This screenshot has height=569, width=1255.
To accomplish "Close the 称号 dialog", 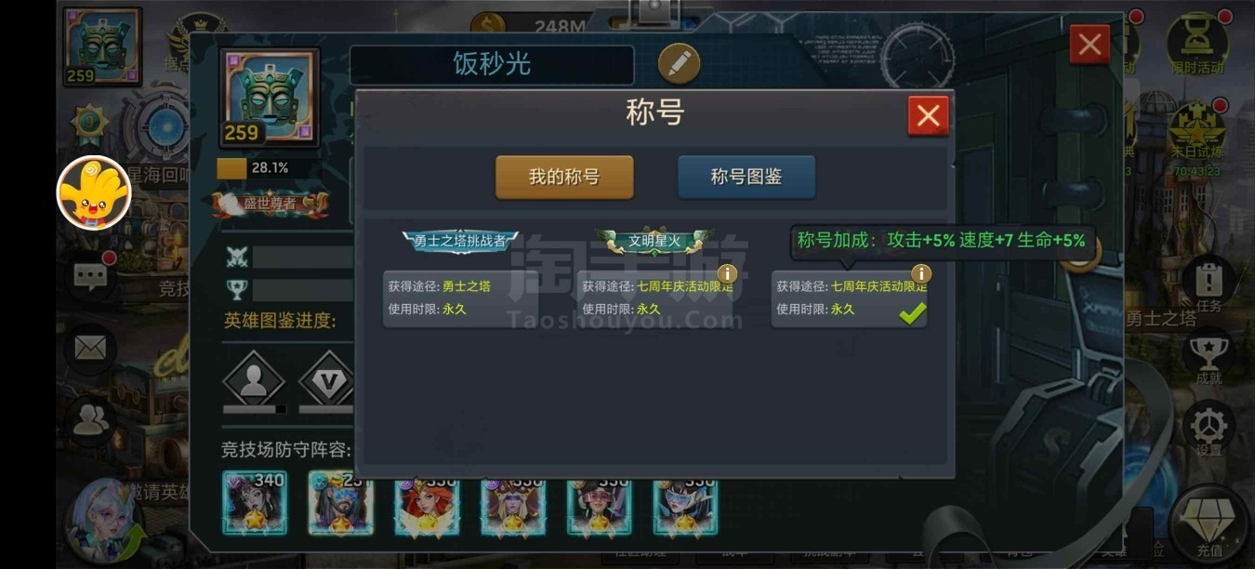I will coord(928,116).
